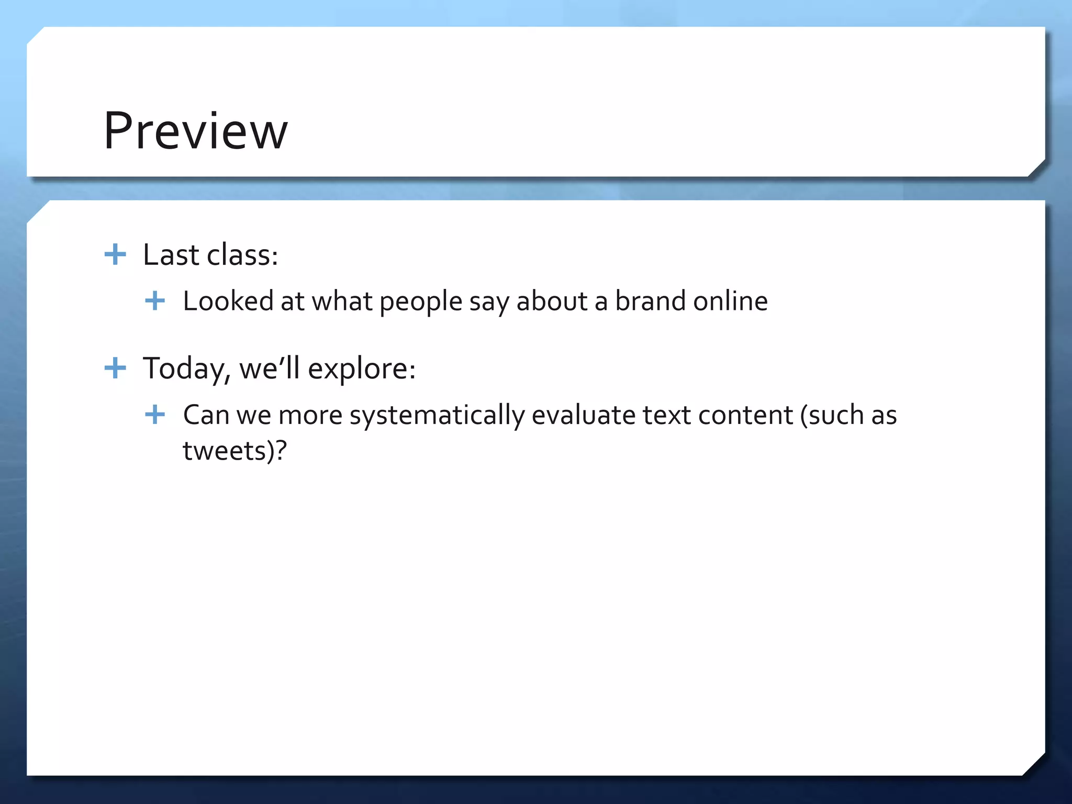This screenshot has width=1072, height=804.
Task: Click the plus bullet before 'Can we more systematically'
Action: pos(155,415)
